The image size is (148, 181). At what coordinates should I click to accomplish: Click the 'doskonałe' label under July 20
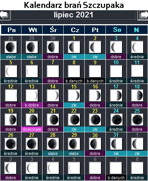point(32,129)
